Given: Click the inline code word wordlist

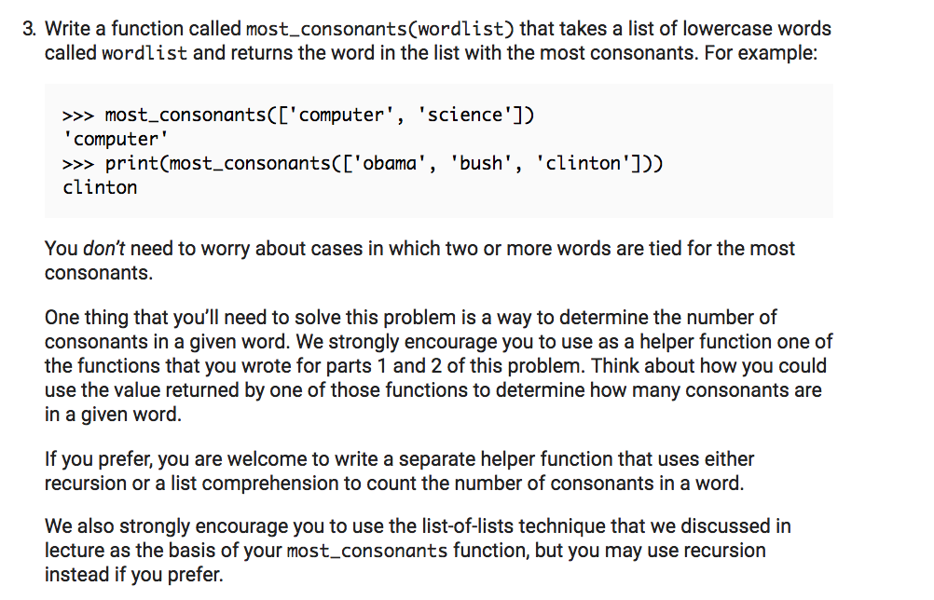Looking at the screenshot, I should pos(144,53).
